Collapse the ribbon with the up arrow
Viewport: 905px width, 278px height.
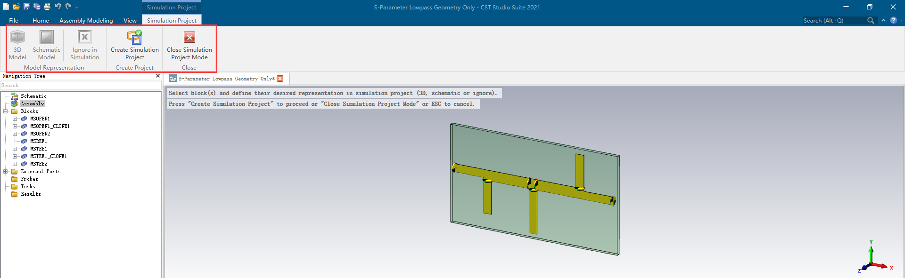click(883, 20)
